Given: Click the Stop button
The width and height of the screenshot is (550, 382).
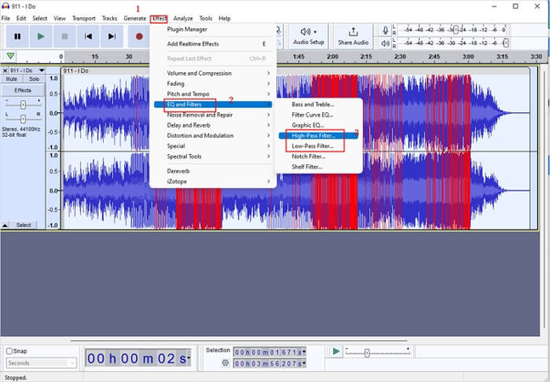Looking at the screenshot, I should 65,37.
